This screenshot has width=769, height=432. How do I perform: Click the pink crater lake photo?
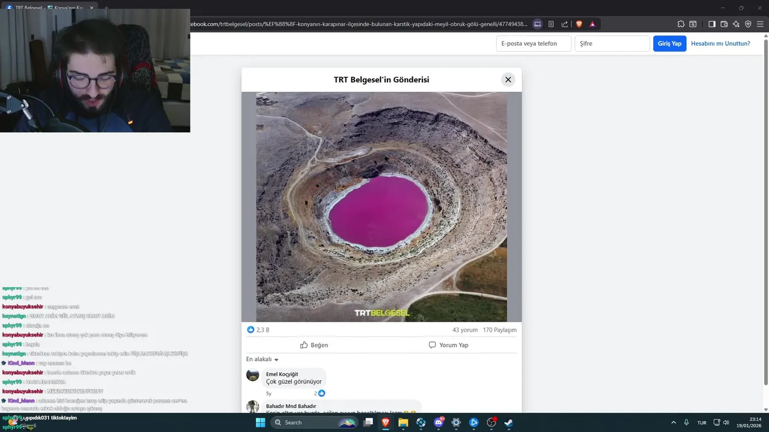(x=381, y=207)
